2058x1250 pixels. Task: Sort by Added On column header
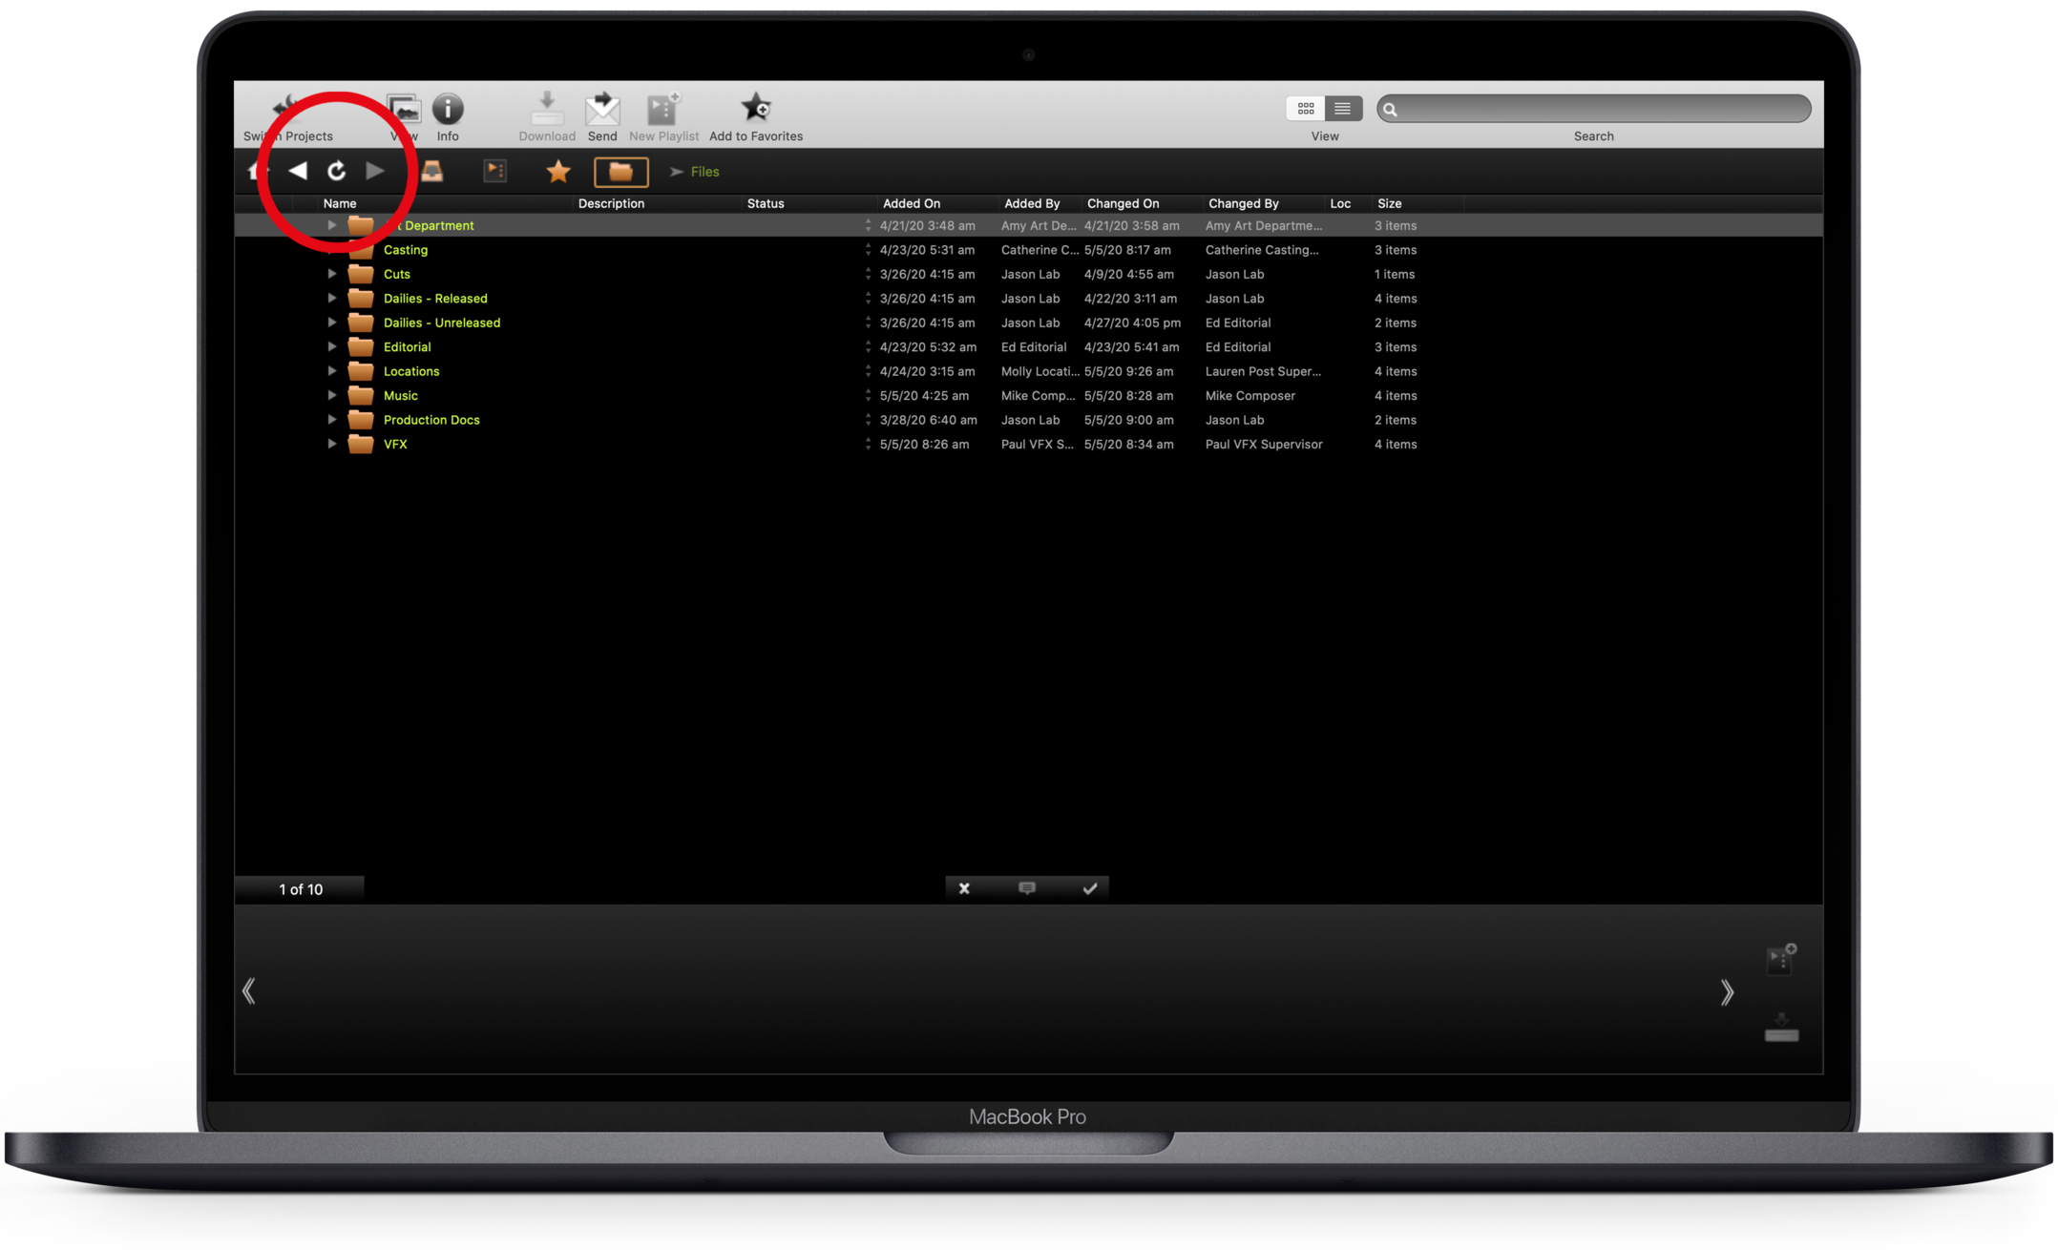(911, 203)
